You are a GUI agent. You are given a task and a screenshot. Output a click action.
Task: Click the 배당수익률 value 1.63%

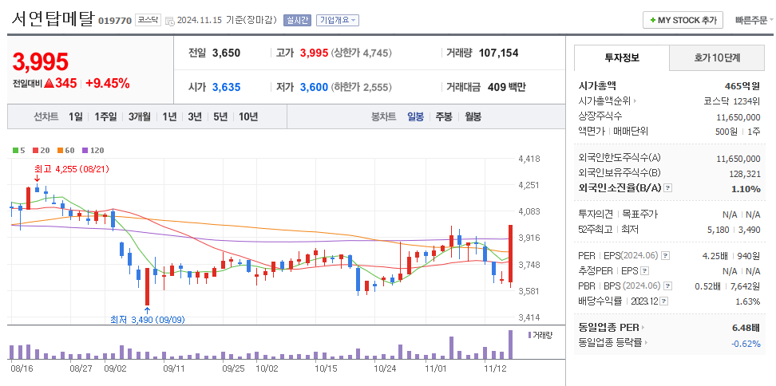(x=746, y=301)
